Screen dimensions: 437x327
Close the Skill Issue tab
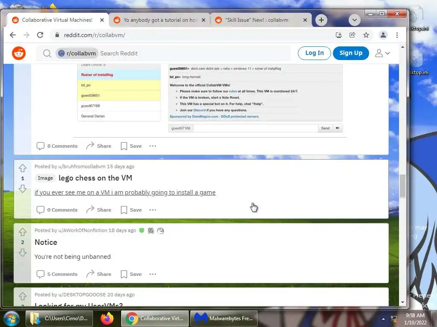[305, 20]
